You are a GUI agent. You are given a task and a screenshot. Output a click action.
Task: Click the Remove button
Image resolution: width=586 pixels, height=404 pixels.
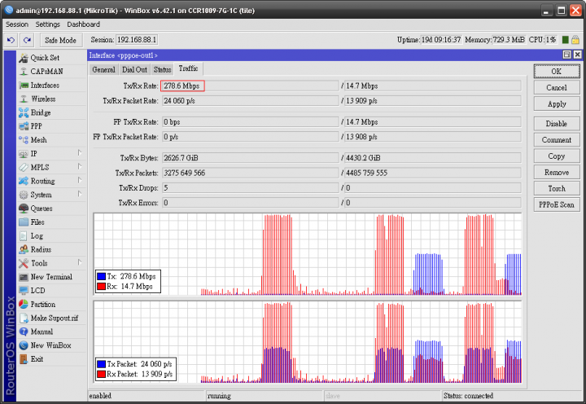557,173
